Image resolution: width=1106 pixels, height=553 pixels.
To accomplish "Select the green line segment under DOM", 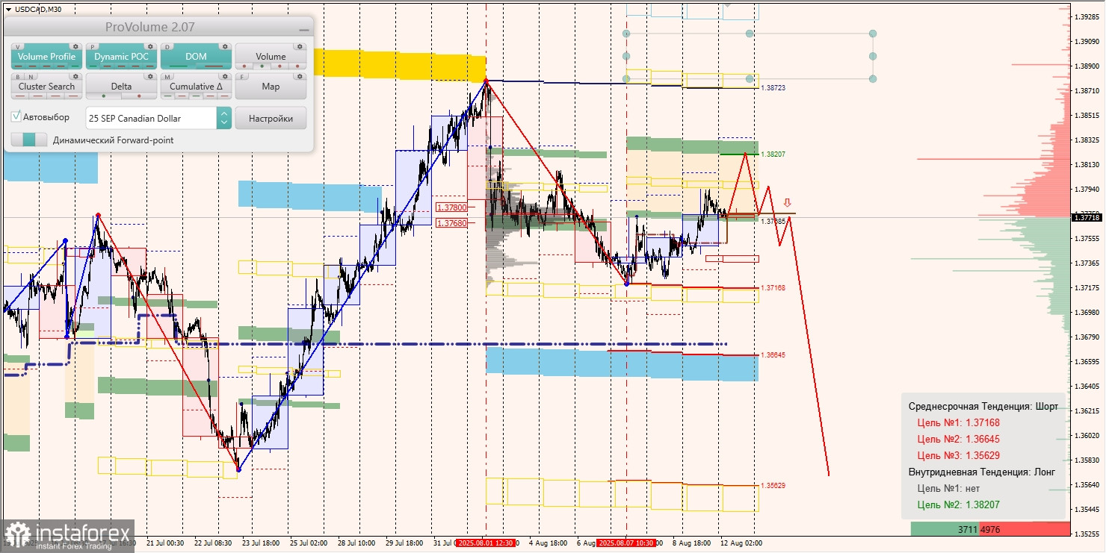I will click(x=179, y=66).
